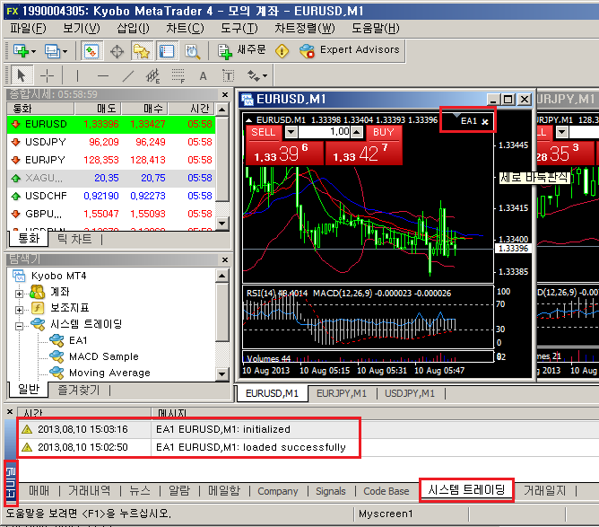Click the 새주문 new order button

point(241,50)
